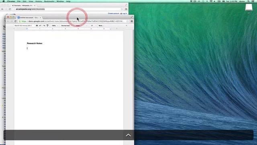Open the Window menu
Viewport: 257px width, 145px height.
(60, 1)
